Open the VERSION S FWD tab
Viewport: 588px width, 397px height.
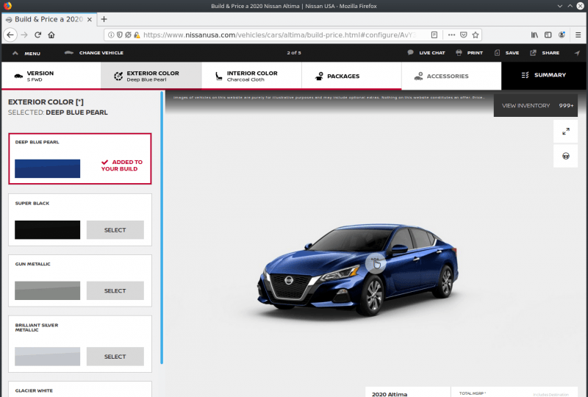point(51,76)
